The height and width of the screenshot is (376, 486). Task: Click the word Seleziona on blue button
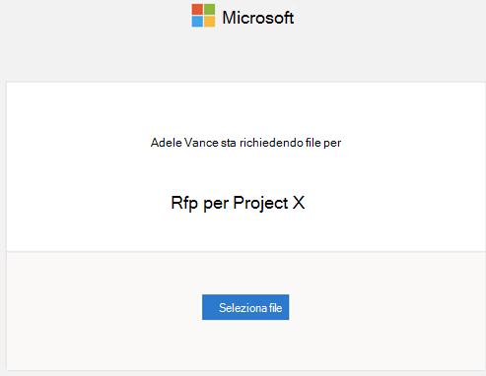[243, 308]
